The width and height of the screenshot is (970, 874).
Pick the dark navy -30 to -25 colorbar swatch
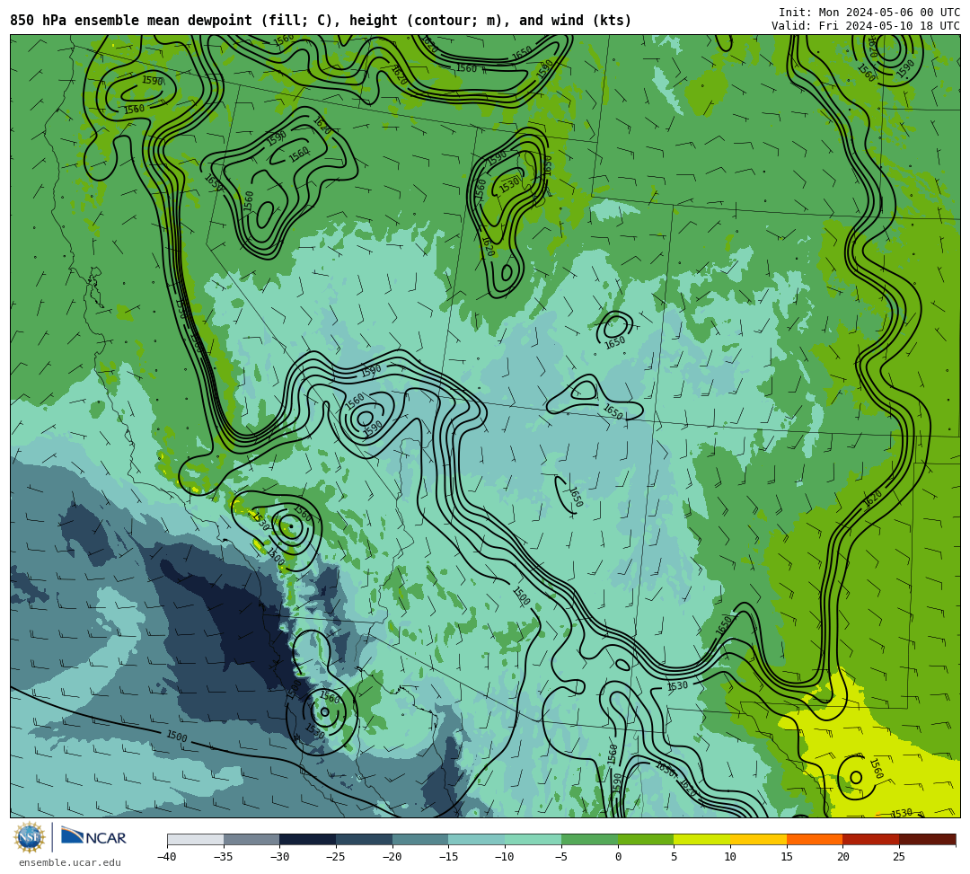(x=307, y=839)
